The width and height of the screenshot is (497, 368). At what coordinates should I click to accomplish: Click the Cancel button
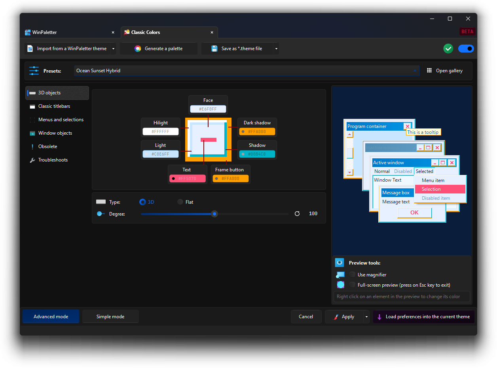point(306,317)
